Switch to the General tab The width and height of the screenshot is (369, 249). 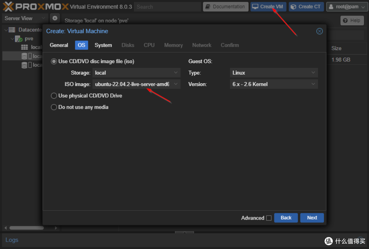(59, 45)
